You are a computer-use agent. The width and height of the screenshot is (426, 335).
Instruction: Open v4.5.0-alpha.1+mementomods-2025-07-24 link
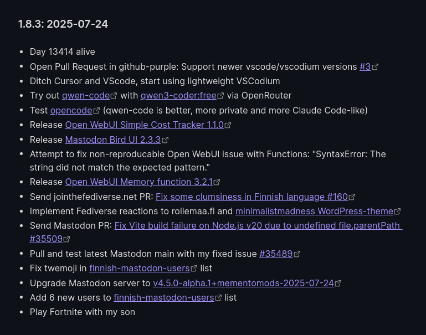[x=243, y=283]
